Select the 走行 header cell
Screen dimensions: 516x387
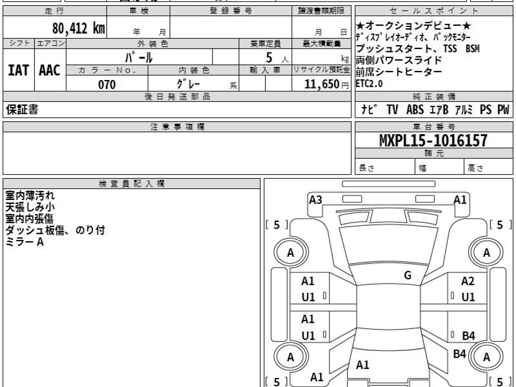tap(55, 11)
